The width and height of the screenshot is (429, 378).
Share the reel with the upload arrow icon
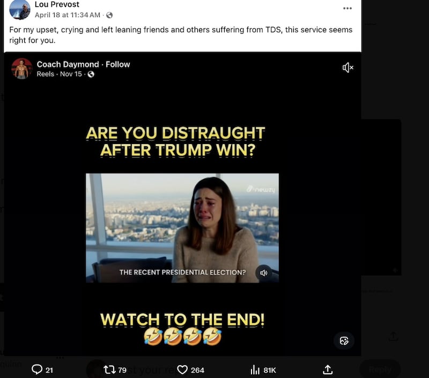pyautogui.click(x=327, y=369)
